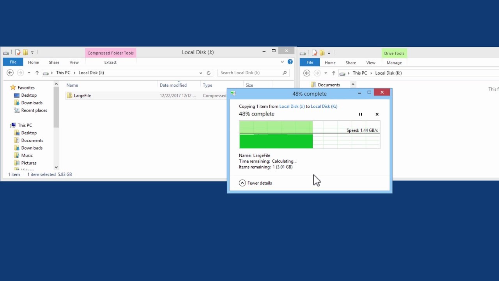The height and width of the screenshot is (281, 499).
Task: Open the File tab in K: window
Action: [310, 62]
